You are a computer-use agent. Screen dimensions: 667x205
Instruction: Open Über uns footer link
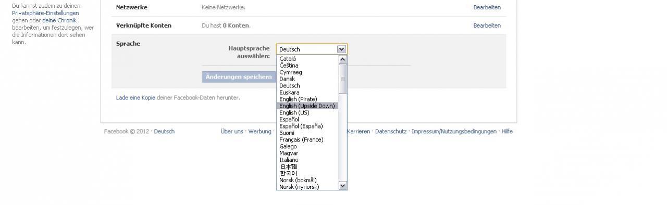coord(232,132)
